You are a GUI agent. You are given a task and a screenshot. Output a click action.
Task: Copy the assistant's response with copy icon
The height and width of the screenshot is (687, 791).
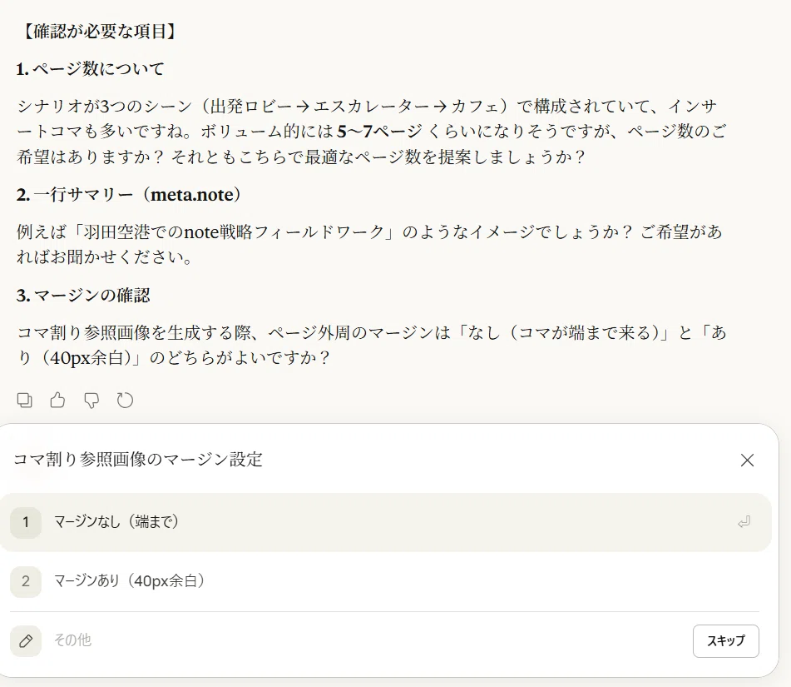(25, 400)
